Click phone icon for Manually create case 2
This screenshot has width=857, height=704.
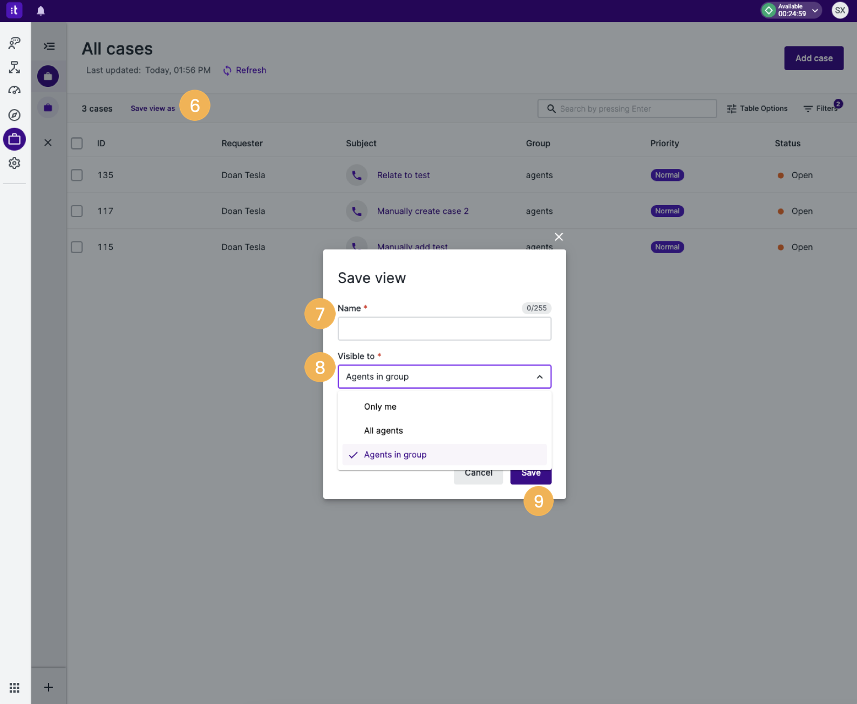tap(357, 211)
